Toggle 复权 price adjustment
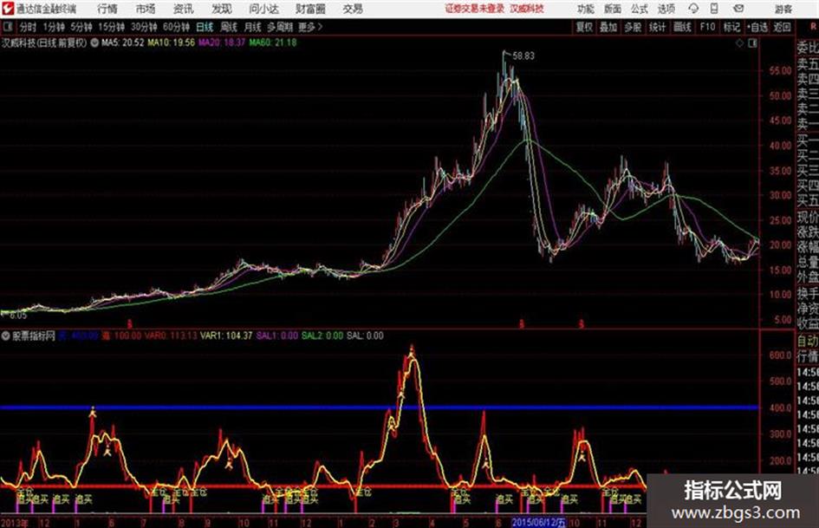The image size is (819, 528). (584, 27)
